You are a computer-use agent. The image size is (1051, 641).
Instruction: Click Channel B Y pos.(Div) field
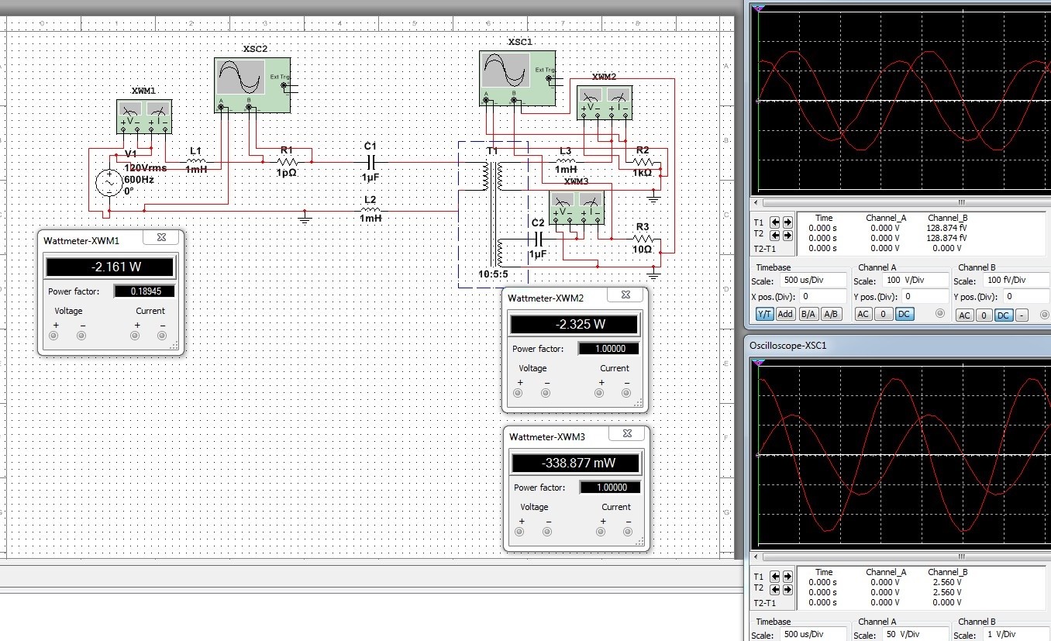[x=1027, y=296]
